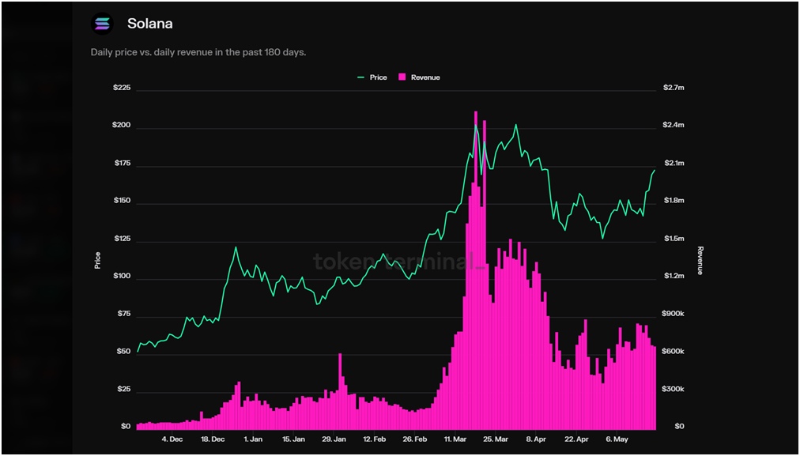Click the 1. Jan date label
The image size is (800, 456).
pos(253,439)
